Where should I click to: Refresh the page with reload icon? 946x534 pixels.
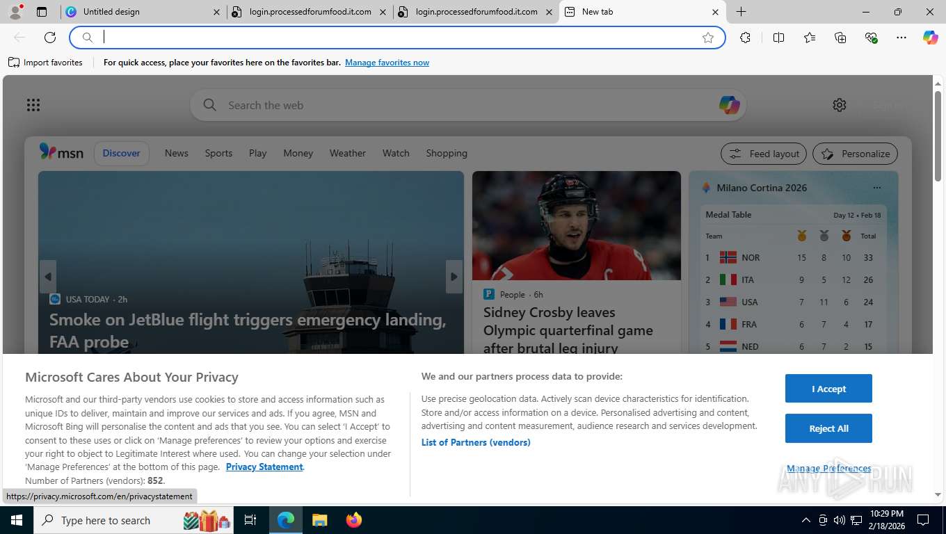pyautogui.click(x=50, y=38)
